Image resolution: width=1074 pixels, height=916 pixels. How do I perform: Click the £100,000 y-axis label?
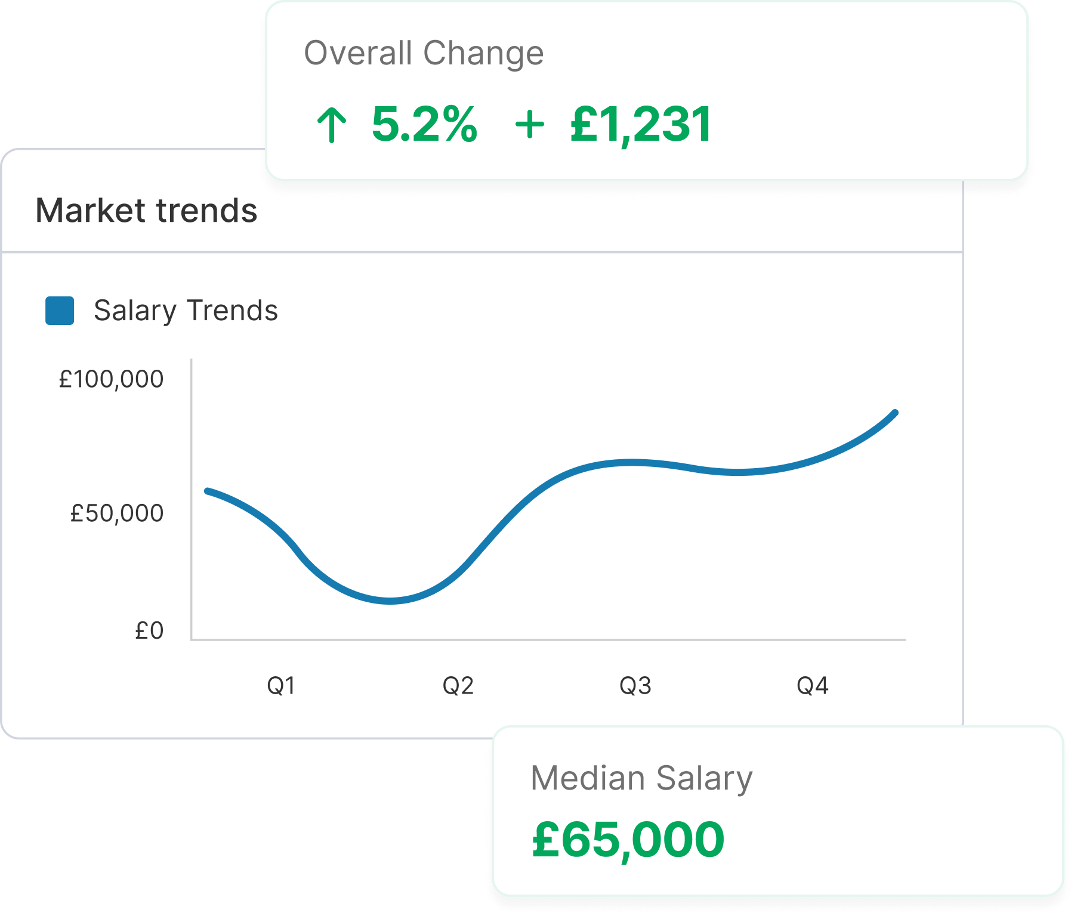click(111, 379)
